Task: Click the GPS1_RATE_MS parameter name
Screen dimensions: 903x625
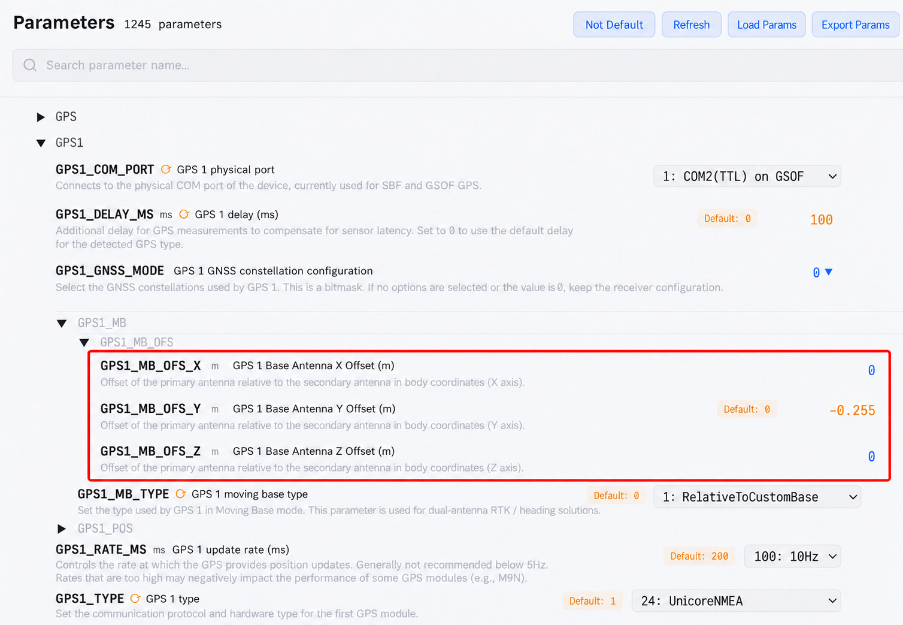Action: pyautogui.click(x=101, y=549)
